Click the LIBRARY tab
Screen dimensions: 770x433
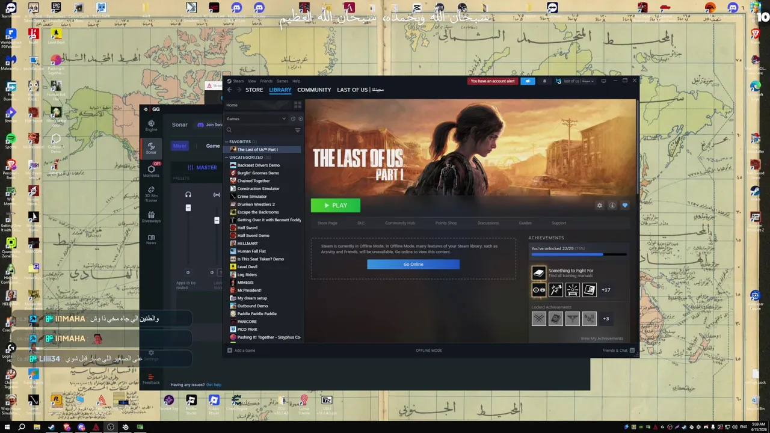click(280, 90)
